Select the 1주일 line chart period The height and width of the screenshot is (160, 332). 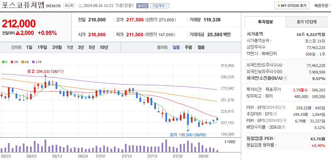[x=42, y=47]
